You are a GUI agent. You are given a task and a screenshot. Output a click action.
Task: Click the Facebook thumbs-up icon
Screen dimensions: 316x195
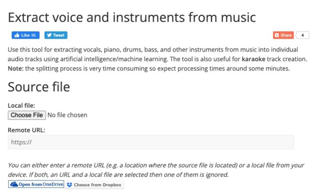pyautogui.click(x=17, y=35)
